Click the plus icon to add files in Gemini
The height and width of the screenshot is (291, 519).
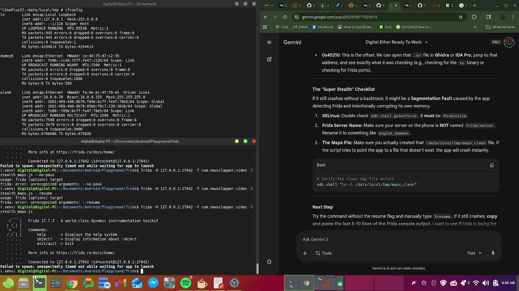click(x=305, y=253)
